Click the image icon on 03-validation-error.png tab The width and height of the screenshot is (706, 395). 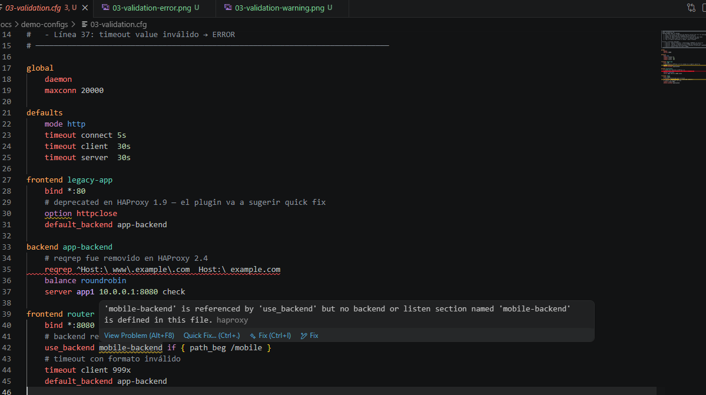point(107,8)
